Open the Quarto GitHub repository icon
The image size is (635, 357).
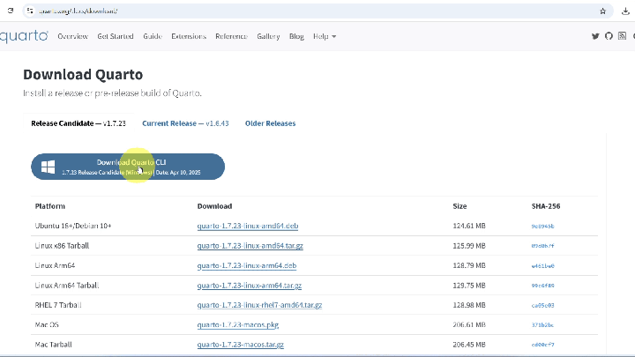tap(609, 36)
